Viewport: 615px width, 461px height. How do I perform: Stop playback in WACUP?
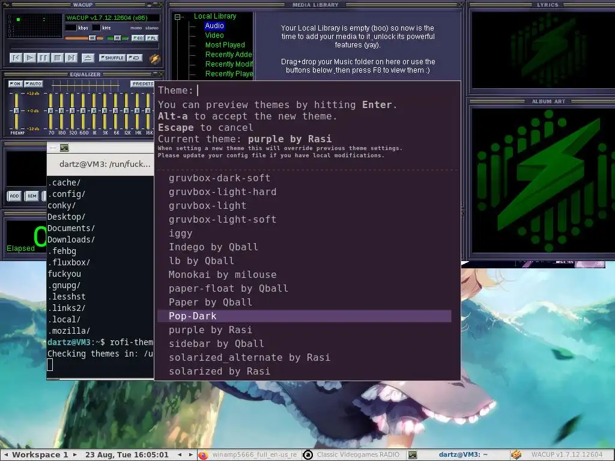[x=57, y=58]
